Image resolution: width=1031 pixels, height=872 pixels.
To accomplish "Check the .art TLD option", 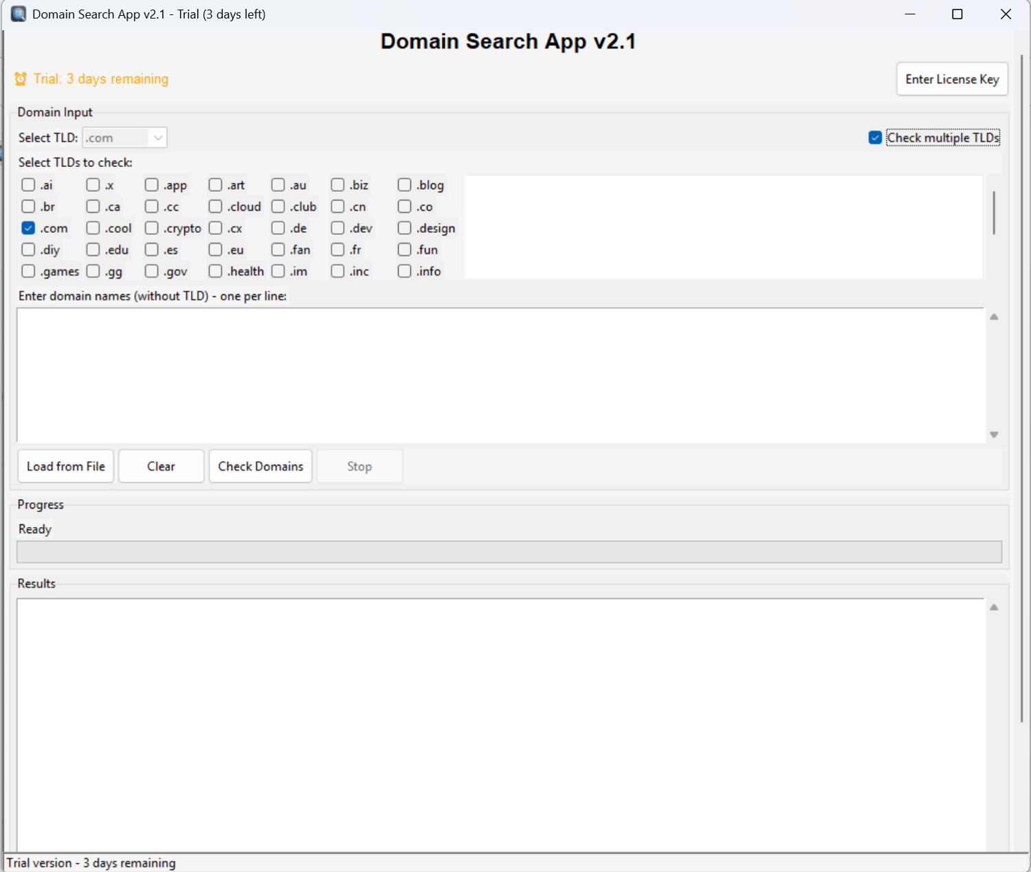I will click(215, 185).
